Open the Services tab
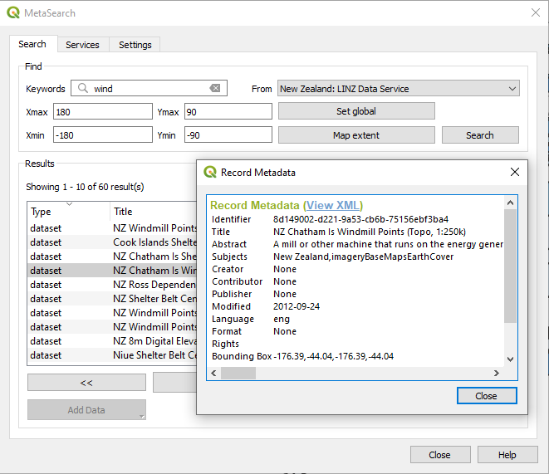The width and height of the screenshot is (549, 474). 82,45
